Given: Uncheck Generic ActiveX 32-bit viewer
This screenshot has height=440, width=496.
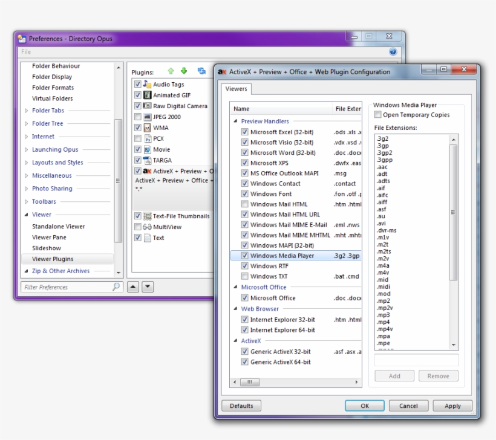Looking at the screenshot, I should click(244, 352).
